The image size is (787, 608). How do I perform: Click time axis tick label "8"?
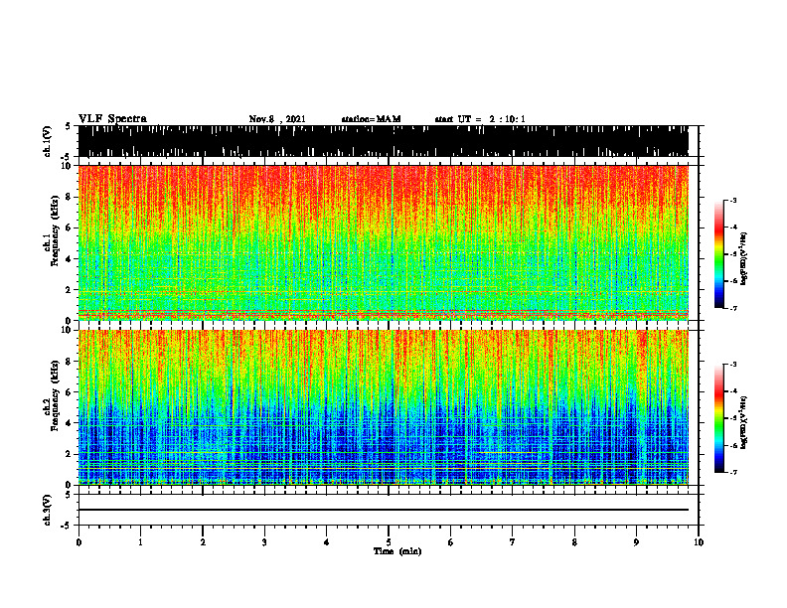(574, 541)
